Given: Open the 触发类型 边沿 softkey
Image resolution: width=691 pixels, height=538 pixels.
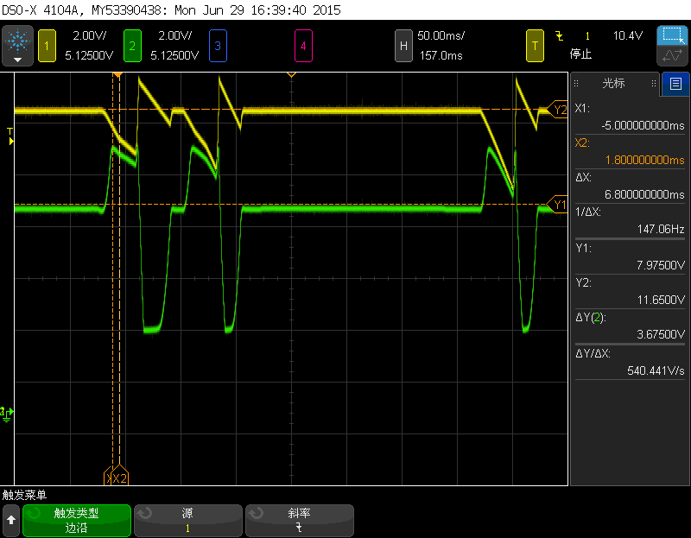Looking at the screenshot, I should [x=77, y=521].
